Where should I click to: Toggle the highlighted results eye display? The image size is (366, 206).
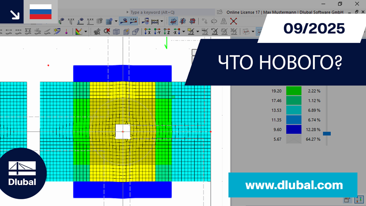click(x=124, y=21)
